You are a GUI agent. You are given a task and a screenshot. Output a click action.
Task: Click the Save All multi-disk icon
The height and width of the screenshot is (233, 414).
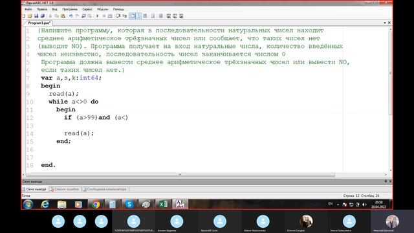[x=43, y=16]
